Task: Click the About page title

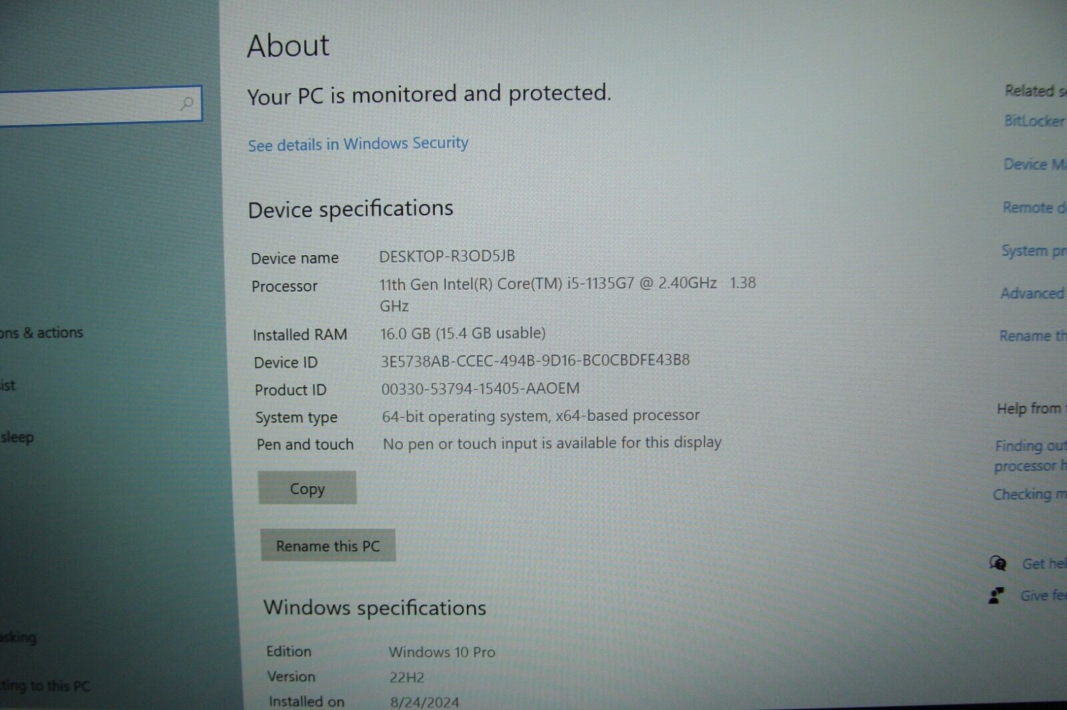Action: [288, 46]
